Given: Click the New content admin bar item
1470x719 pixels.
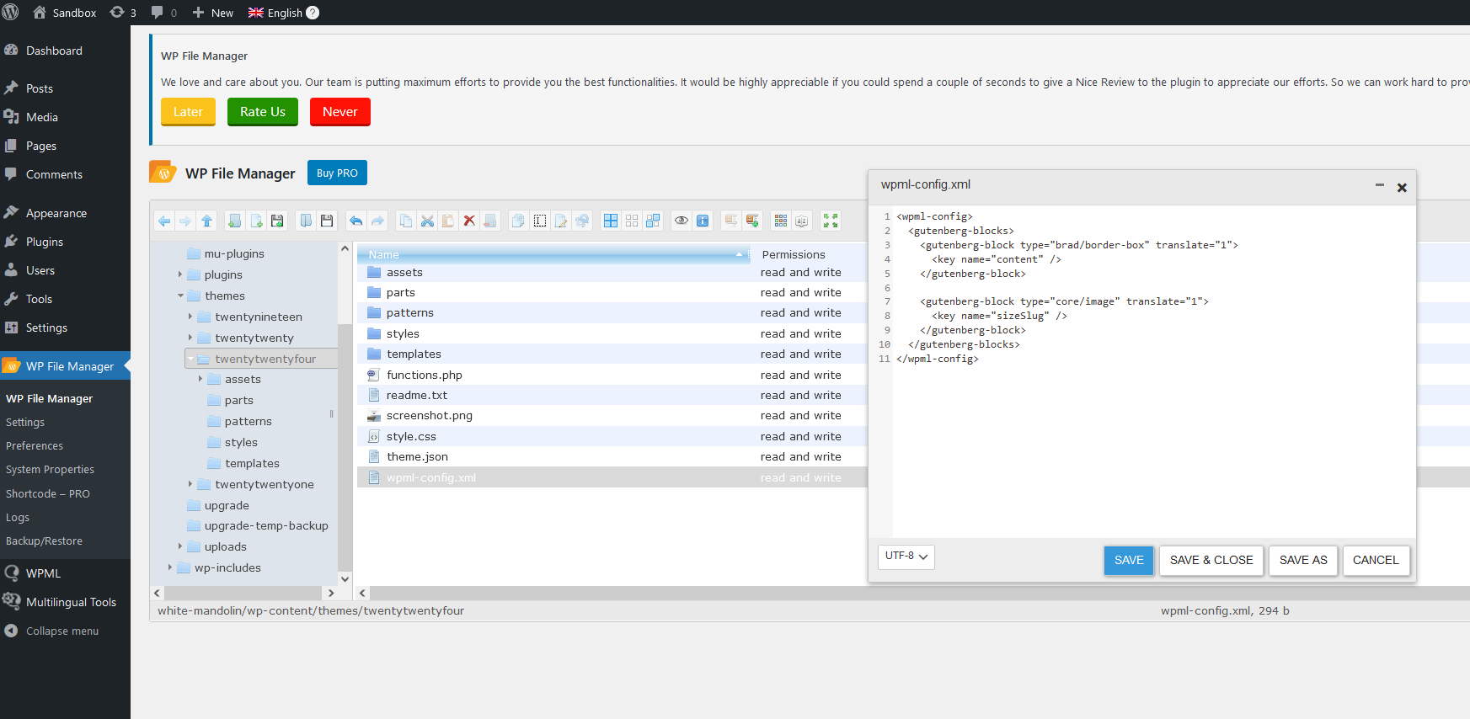Looking at the screenshot, I should pos(213,13).
